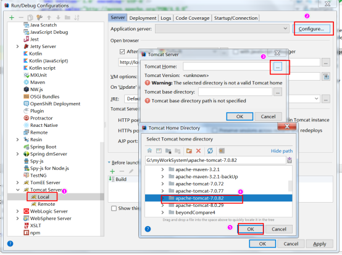
Task: Click browse button beside URL field
Action: tap(326, 62)
